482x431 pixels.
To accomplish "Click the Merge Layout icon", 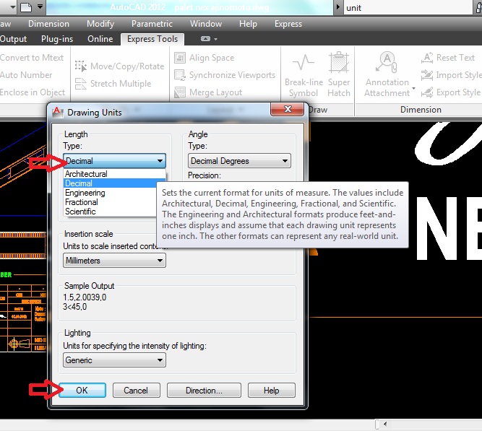I will pyautogui.click(x=180, y=92).
